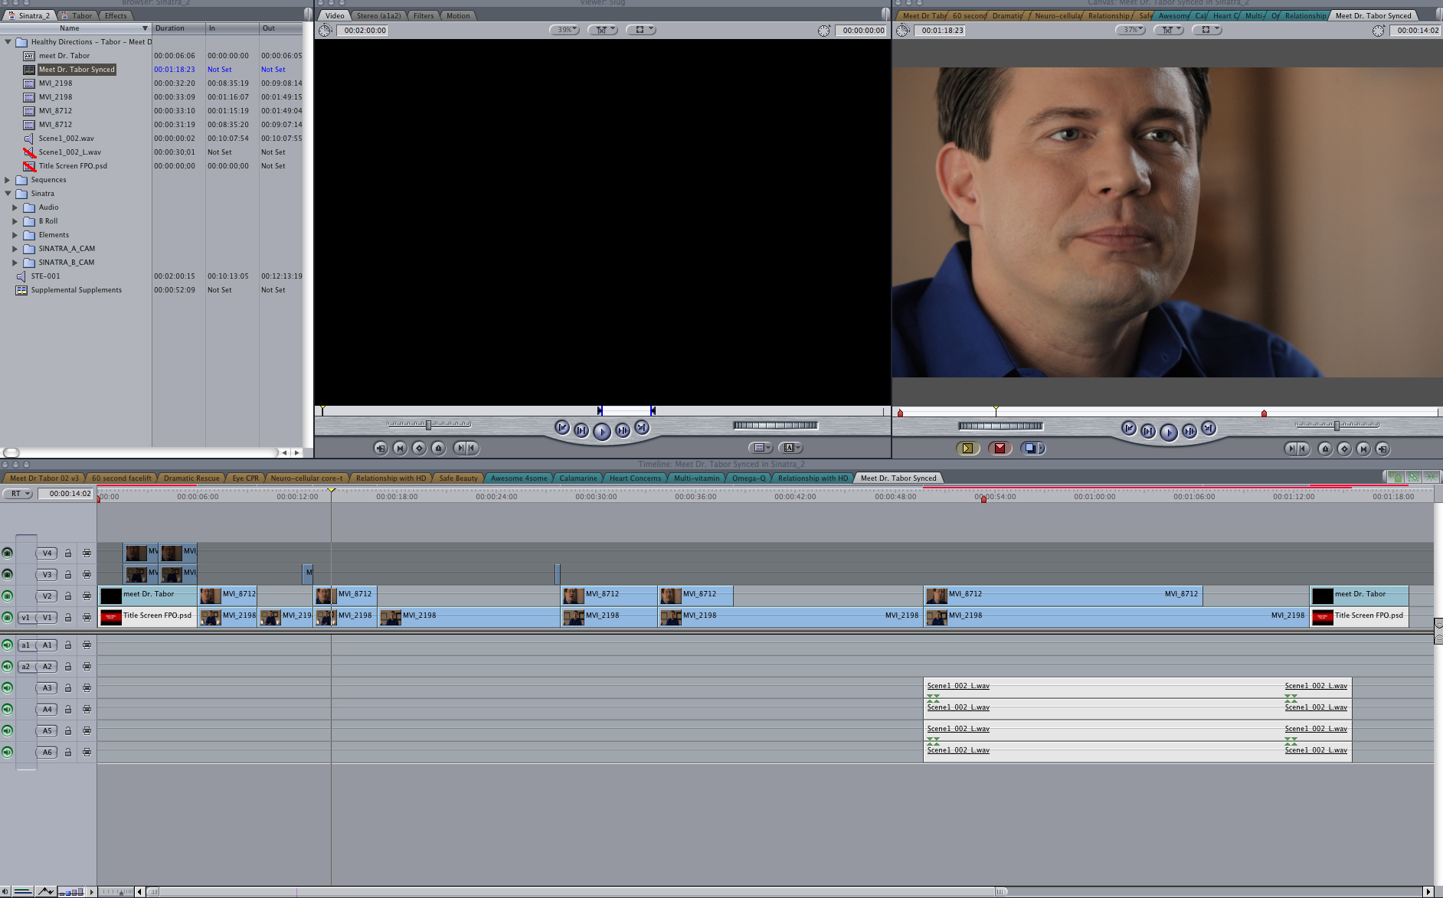Screen dimensions: 1443x898
Task: Expand the Sequences bin
Action: (x=8, y=180)
